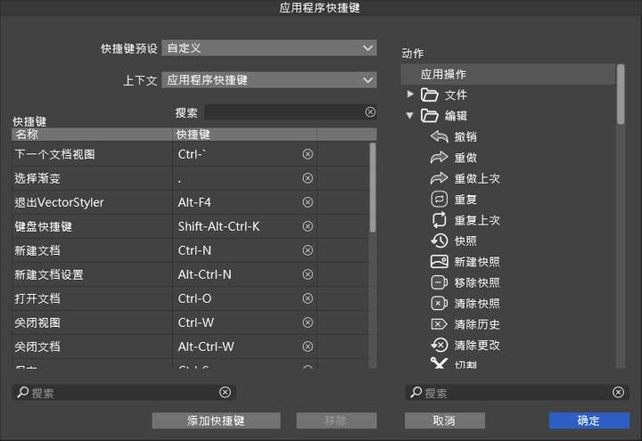Select the 重复 (repeat) action icon

tap(439, 199)
